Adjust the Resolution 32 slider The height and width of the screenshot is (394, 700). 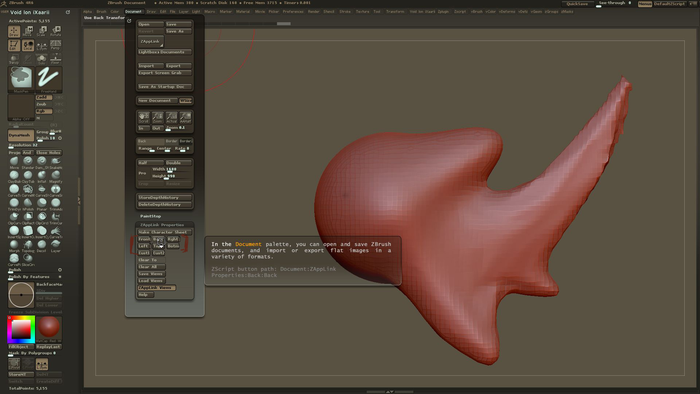35,146
